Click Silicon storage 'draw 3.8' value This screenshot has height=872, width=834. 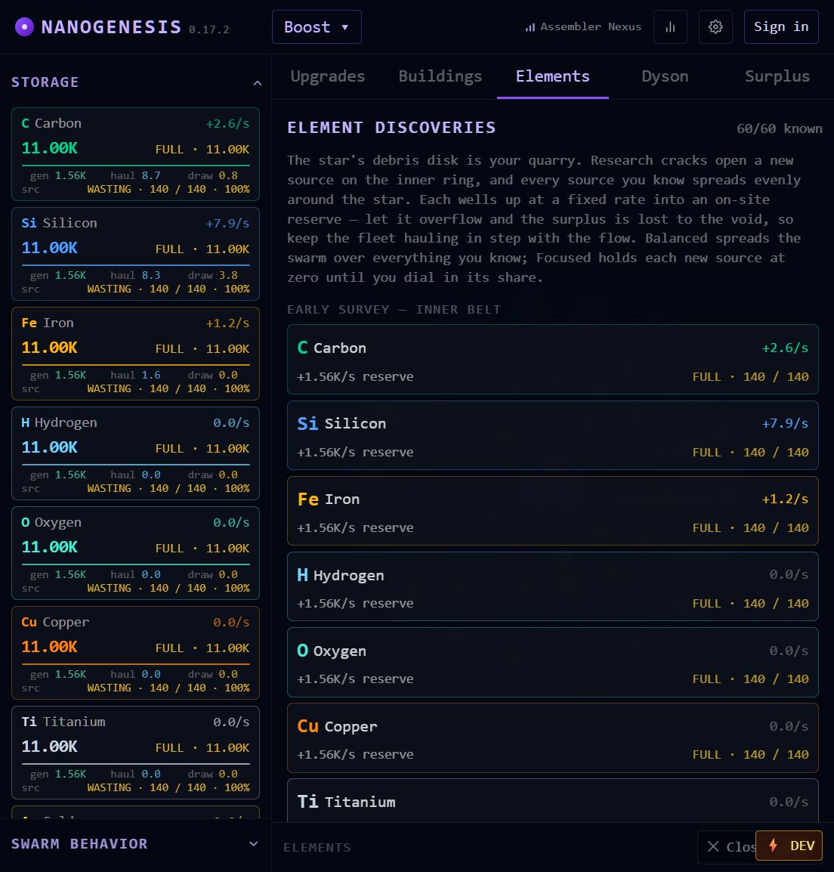(212, 275)
